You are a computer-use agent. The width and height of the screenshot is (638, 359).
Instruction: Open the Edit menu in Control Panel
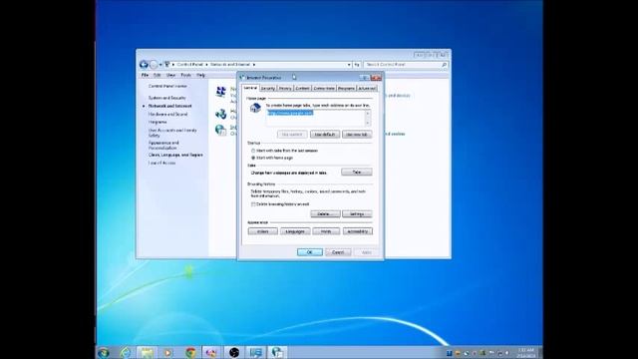[158, 76]
